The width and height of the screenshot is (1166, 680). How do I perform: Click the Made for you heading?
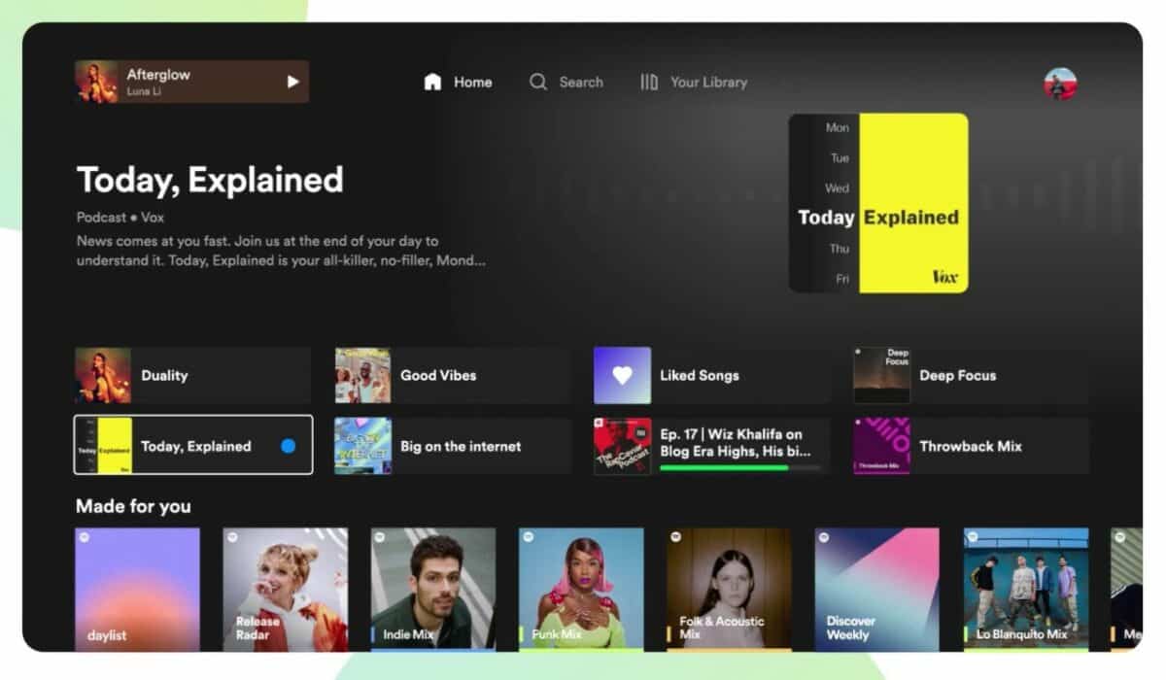[x=133, y=506]
